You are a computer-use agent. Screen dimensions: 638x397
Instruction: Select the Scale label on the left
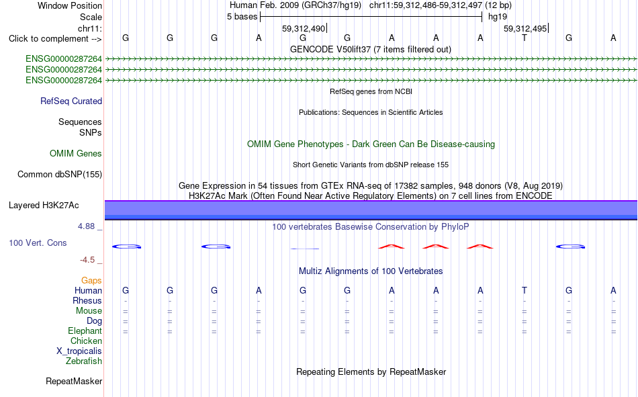click(x=91, y=17)
